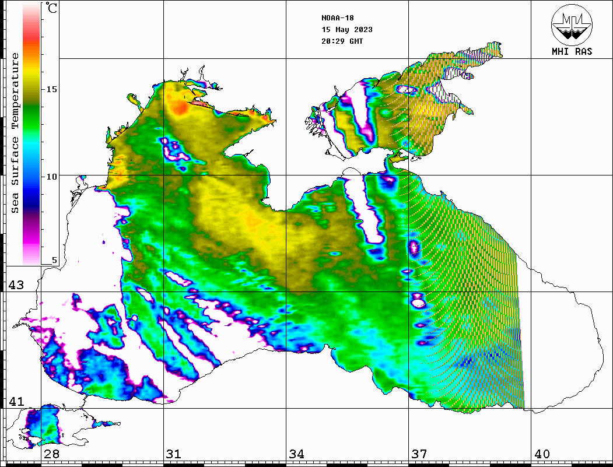Click the '15 May 2023' date text
Image resolution: width=613 pixels, height=467 pixels.
(347, 30)
